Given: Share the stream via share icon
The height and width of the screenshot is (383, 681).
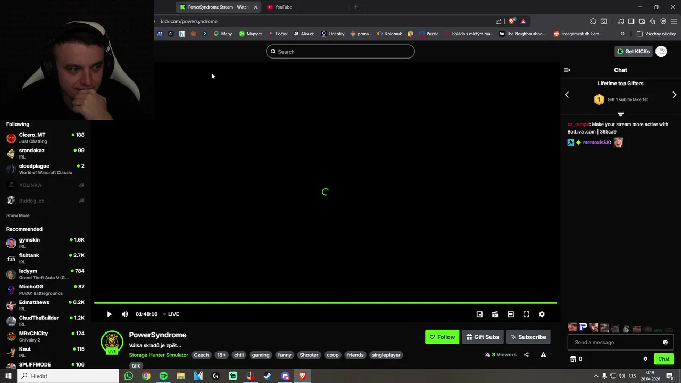Looking at the screenshot, I should tap(526, 355).
